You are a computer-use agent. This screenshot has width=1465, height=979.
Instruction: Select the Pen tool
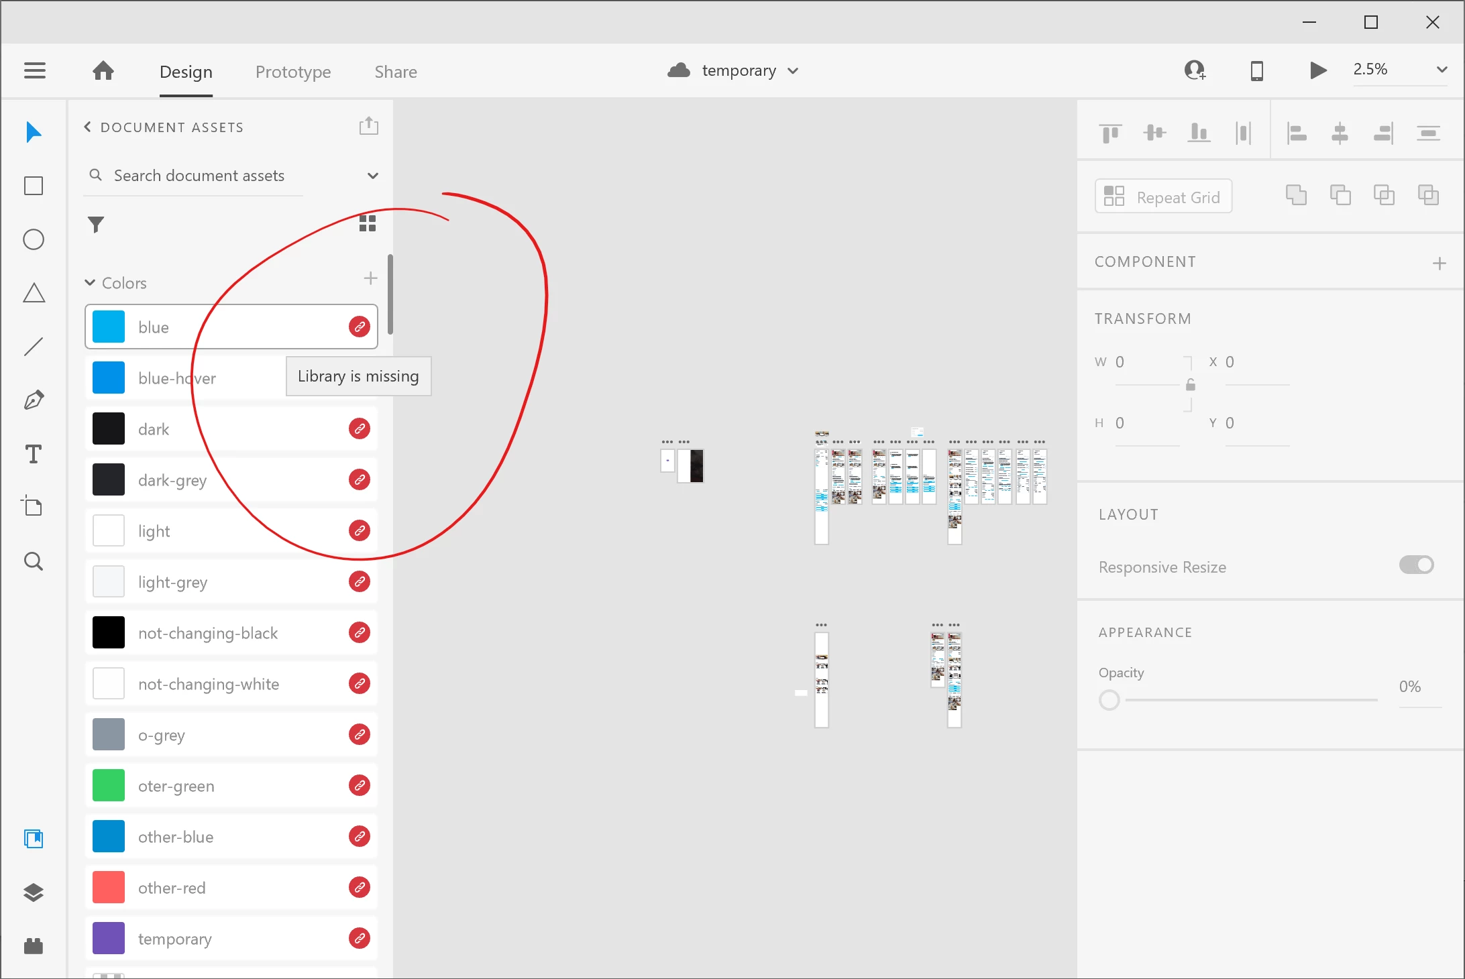34,400
